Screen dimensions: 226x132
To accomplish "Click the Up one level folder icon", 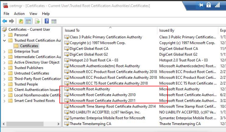I will tap(21, 21).
